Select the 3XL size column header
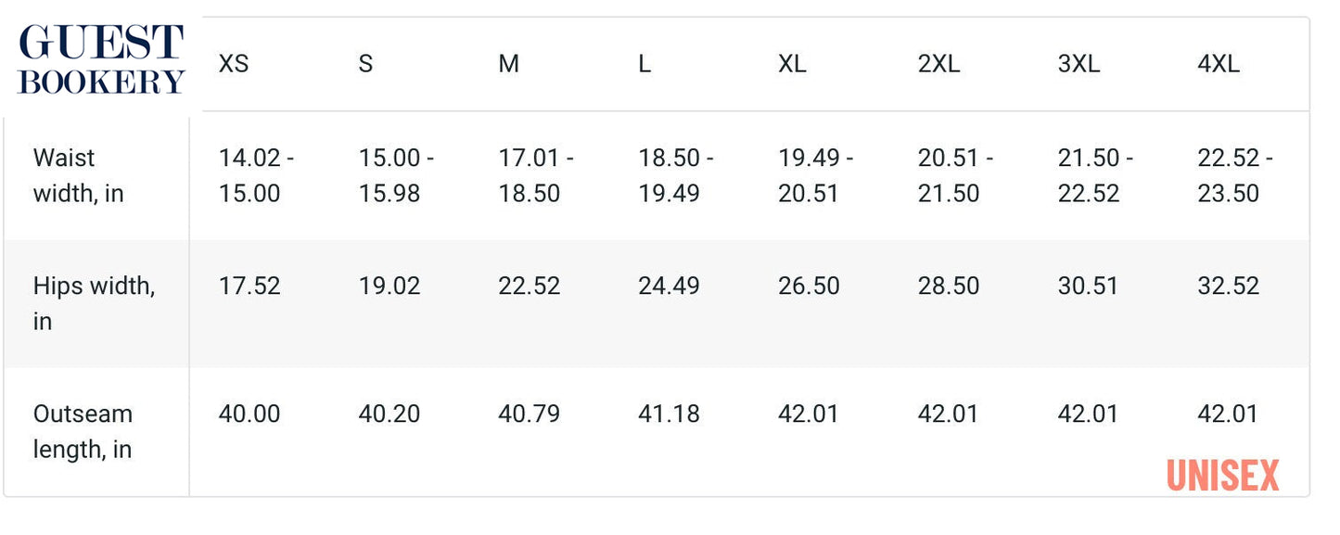This screenshot has width=1340, height=535. coord(1078,65)
